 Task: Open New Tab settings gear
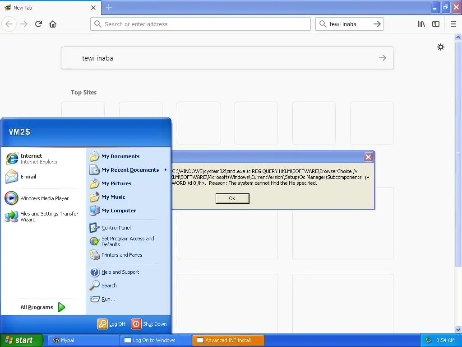pyautogui.click(x=440, y=47)
